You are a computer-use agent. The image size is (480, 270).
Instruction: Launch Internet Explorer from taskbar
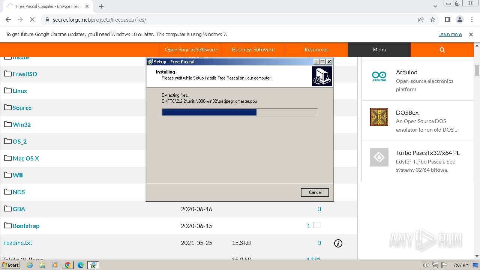click(x=30, y=265)
